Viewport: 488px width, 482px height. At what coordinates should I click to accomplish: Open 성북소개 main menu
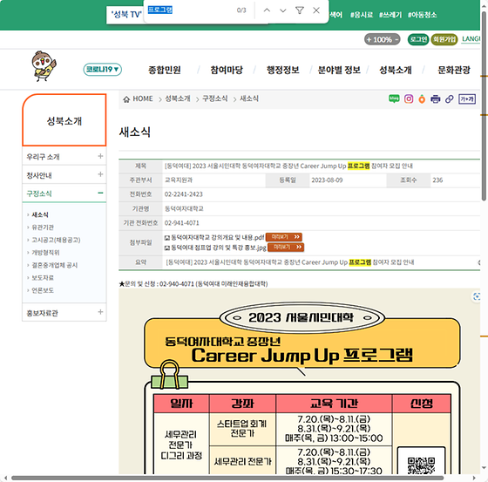tap(396, 70)
